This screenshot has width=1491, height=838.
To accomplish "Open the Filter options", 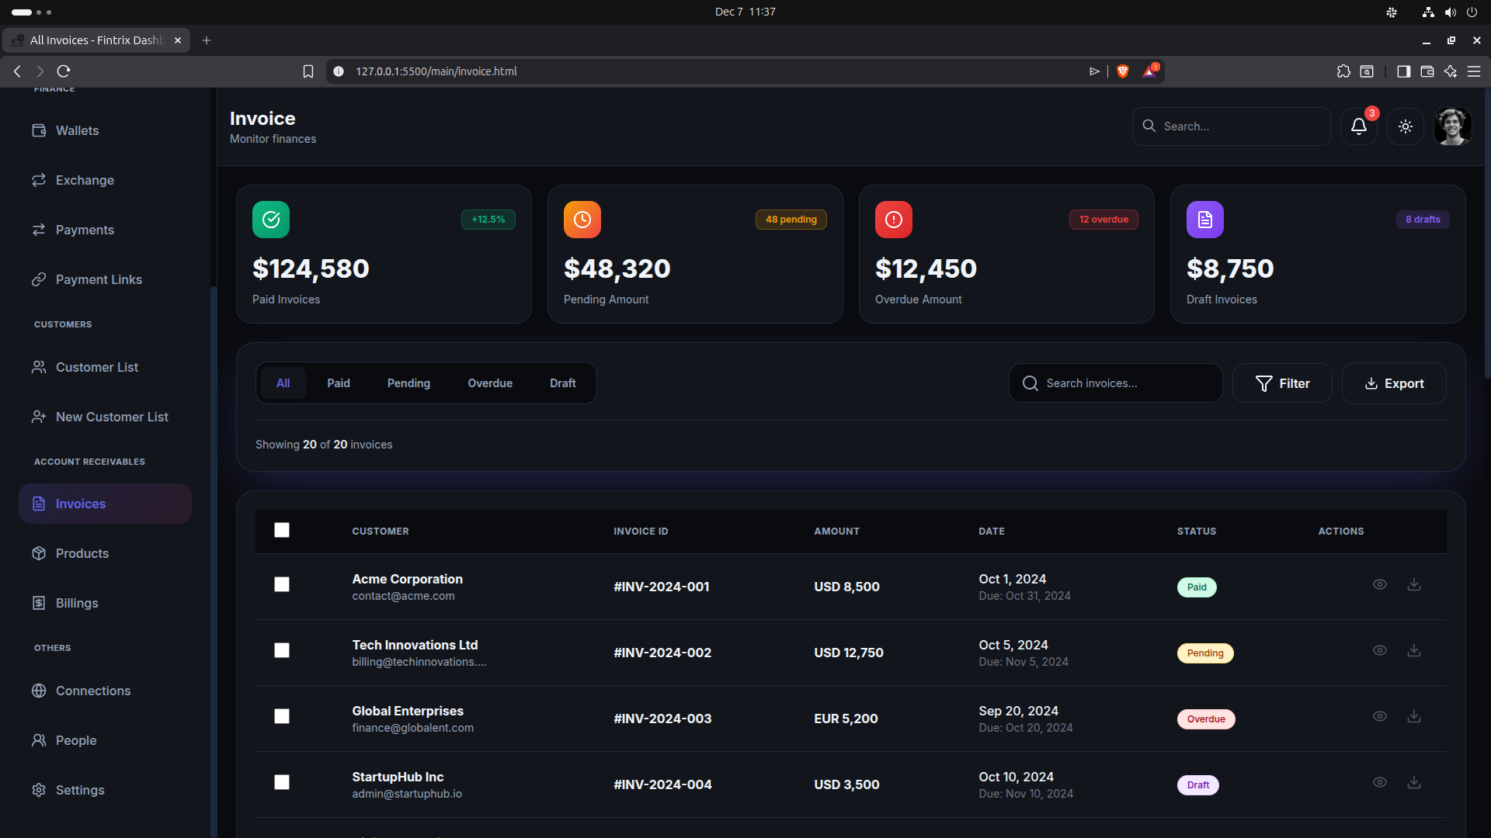I will 1282,383.
